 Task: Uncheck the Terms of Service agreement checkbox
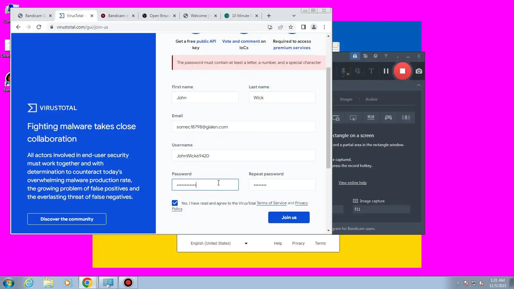coord(175,203)
